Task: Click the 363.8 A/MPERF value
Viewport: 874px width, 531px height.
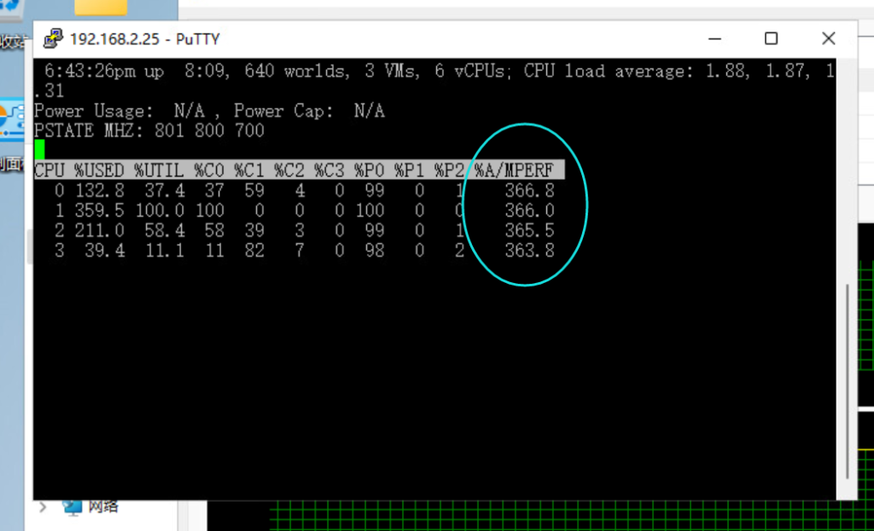Action: click(529, 251)
